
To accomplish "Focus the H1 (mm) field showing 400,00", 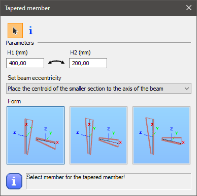I will pyautogui.click(x=25, y=63).
